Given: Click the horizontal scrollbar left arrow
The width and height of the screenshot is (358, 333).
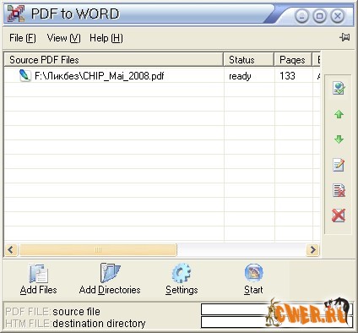Looking at the screenshot, I should coord(11,249).
